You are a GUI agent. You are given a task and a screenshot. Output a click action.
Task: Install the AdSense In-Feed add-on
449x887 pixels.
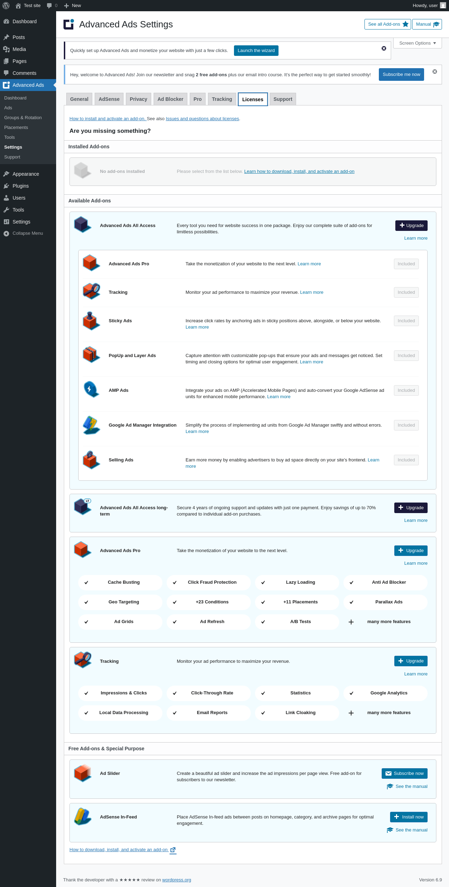coord(409,817)
